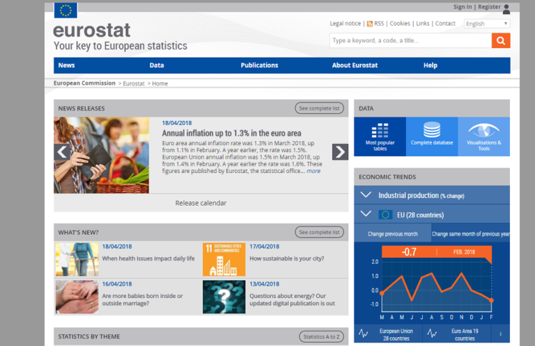This screenshot has width=535, height=346.
Task: Open the RSS feed icon
Action: click(369, 24)
